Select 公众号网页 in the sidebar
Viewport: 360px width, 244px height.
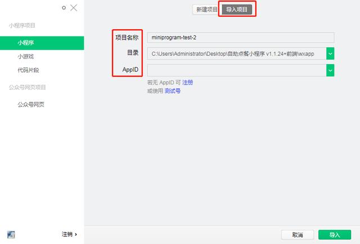tap(31, 105)
